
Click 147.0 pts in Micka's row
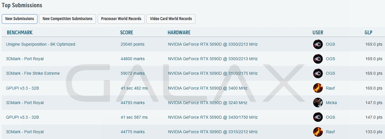pos(374,103)
